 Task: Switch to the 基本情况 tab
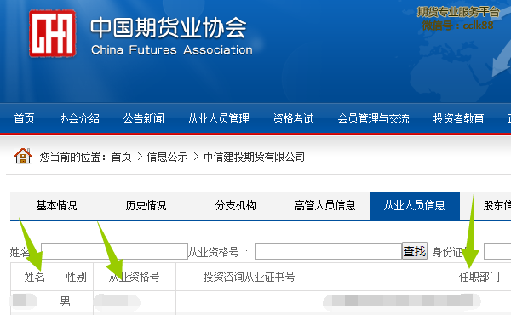(56, 205)
